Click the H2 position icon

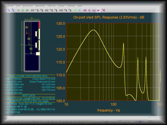click(47, 10)
